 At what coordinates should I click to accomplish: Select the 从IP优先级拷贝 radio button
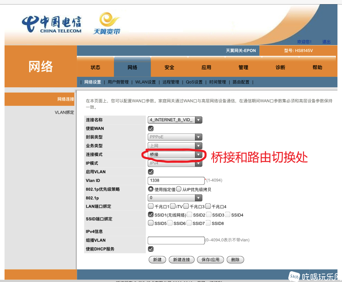[x=178, y=189]
